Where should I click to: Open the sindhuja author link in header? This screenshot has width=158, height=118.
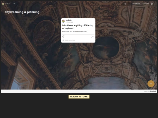7,4
